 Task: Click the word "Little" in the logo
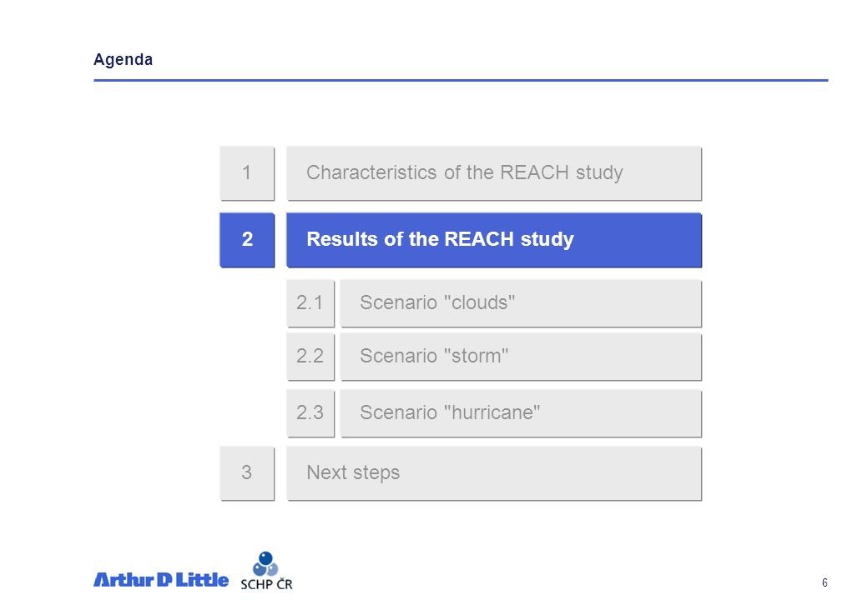point(202,579)
